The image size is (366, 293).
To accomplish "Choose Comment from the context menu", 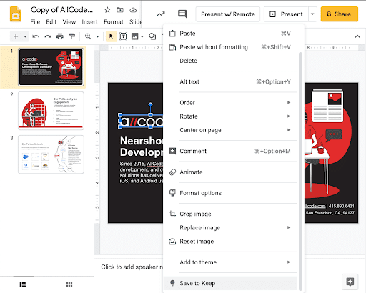I will tap(230, 151).
